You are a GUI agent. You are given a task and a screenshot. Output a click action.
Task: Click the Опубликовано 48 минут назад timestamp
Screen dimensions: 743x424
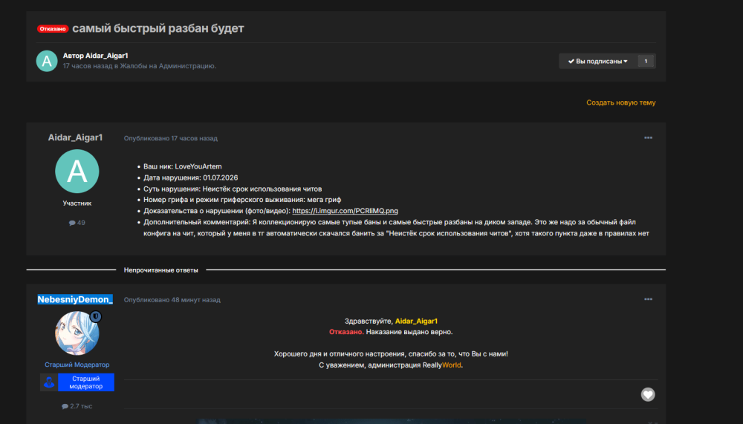pos(172,300)
